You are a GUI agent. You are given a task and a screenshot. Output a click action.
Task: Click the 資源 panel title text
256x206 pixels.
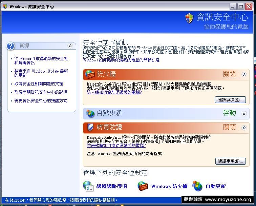tap(24, 45)
